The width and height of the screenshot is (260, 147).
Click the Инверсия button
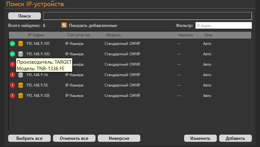click(119, 138)
